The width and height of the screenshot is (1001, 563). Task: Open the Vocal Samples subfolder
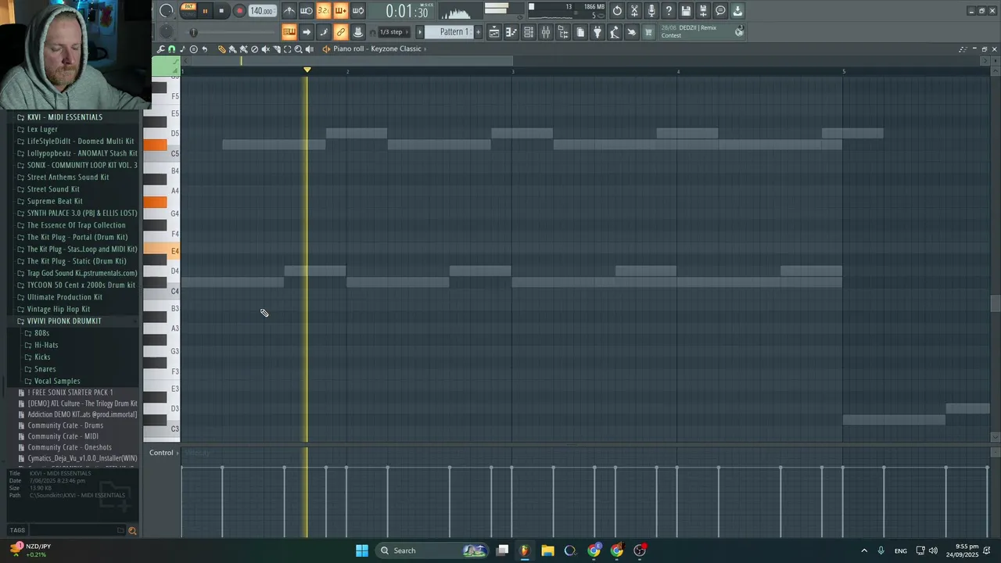tap(57, 381)
